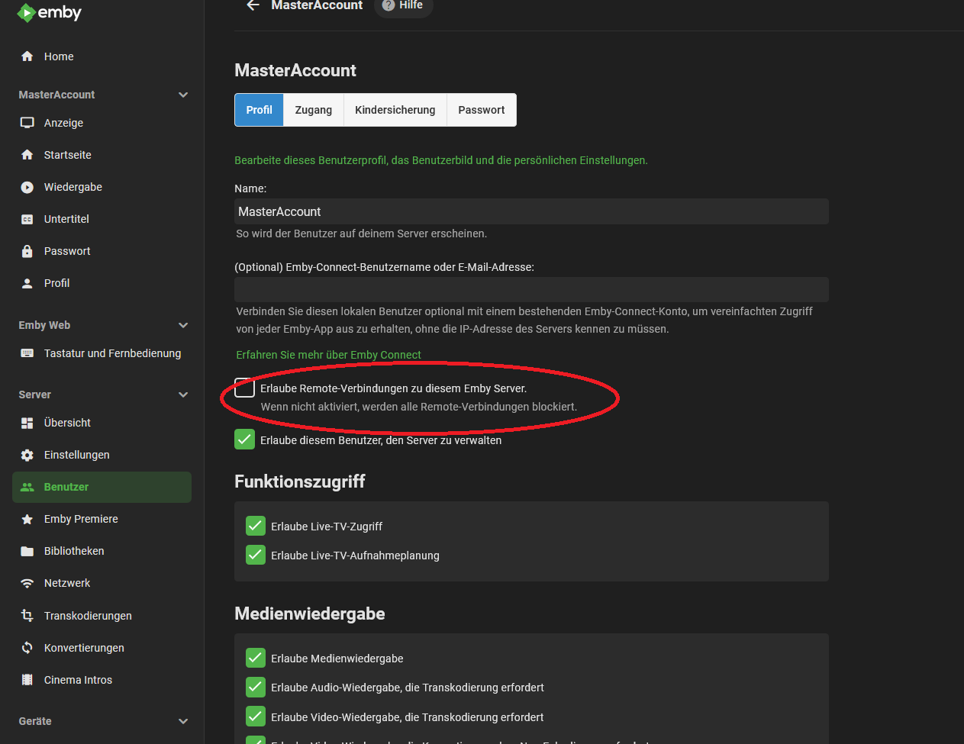Viewport: 964px width, 744px height.
Task: Click the Einstellungen gear icon
Action: 27,455
